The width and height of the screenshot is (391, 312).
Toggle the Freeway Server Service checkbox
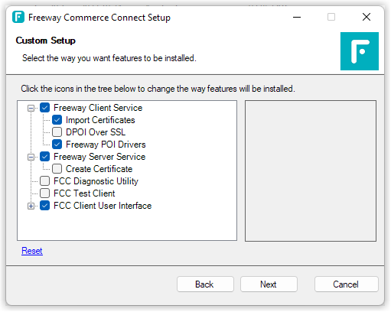[x=45, y=157]
